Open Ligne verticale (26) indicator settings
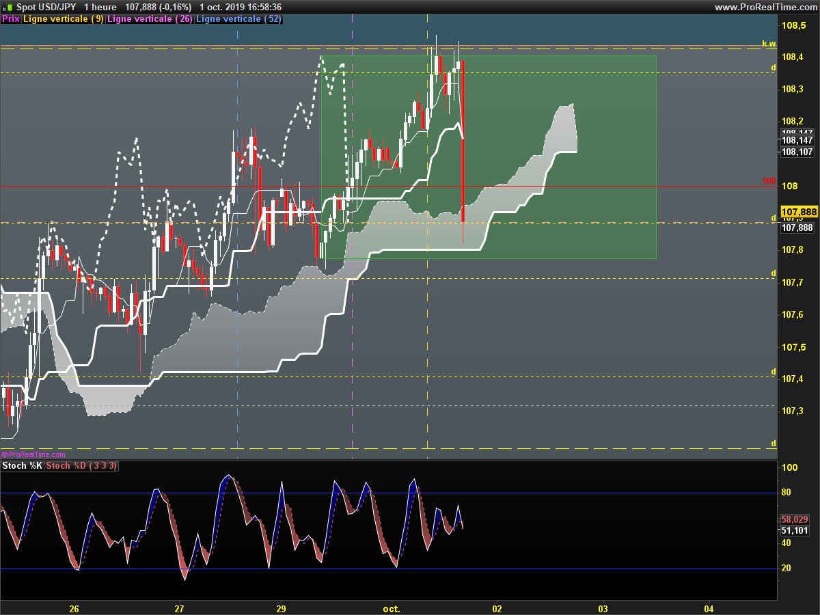Viewport: 820px width, 615px height. tap(150, 19)
